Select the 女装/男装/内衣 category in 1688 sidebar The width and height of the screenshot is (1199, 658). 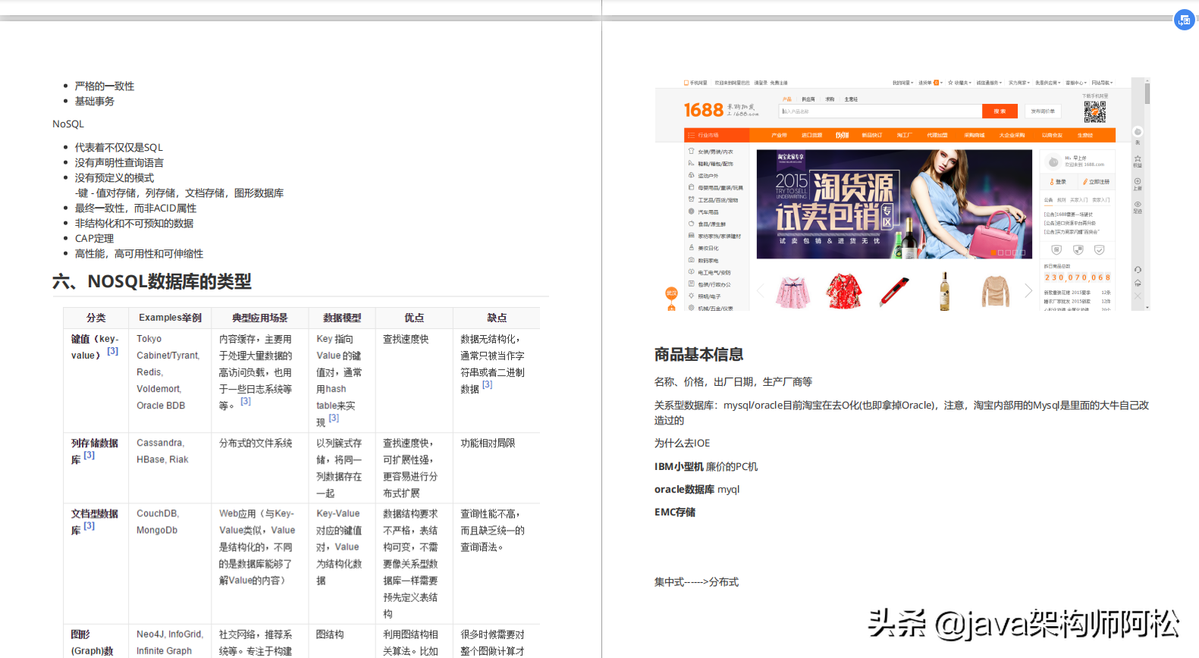pyautogui.click(x=714, y=152)
